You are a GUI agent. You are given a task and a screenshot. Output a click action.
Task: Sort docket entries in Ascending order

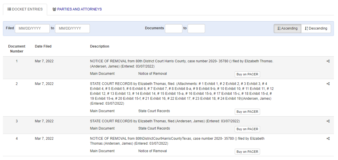point(287,28)
